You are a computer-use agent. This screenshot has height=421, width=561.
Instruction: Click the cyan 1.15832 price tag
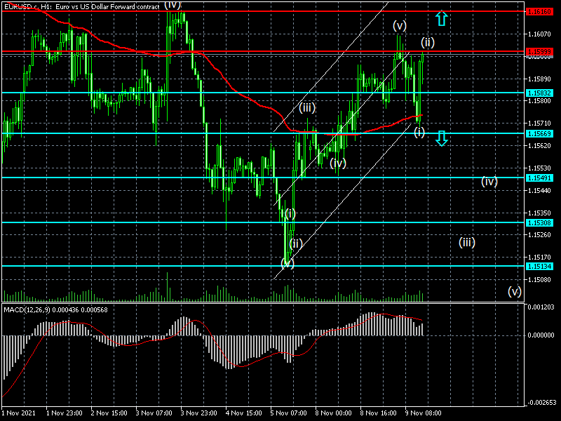click(x=539, y=93)
